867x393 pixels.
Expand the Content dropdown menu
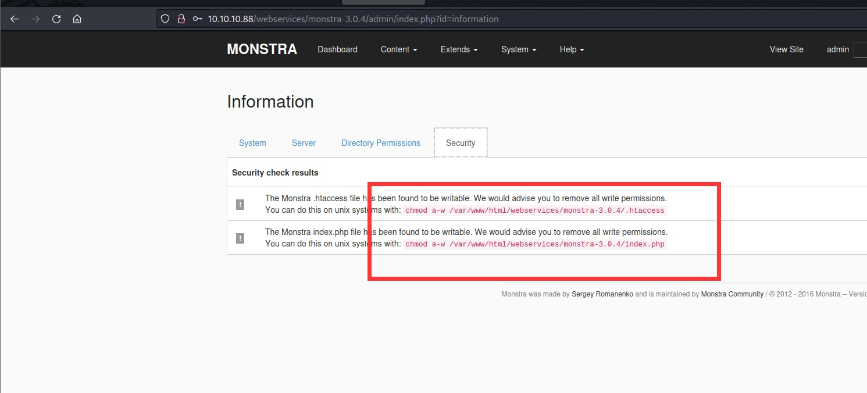click(399, 49)
